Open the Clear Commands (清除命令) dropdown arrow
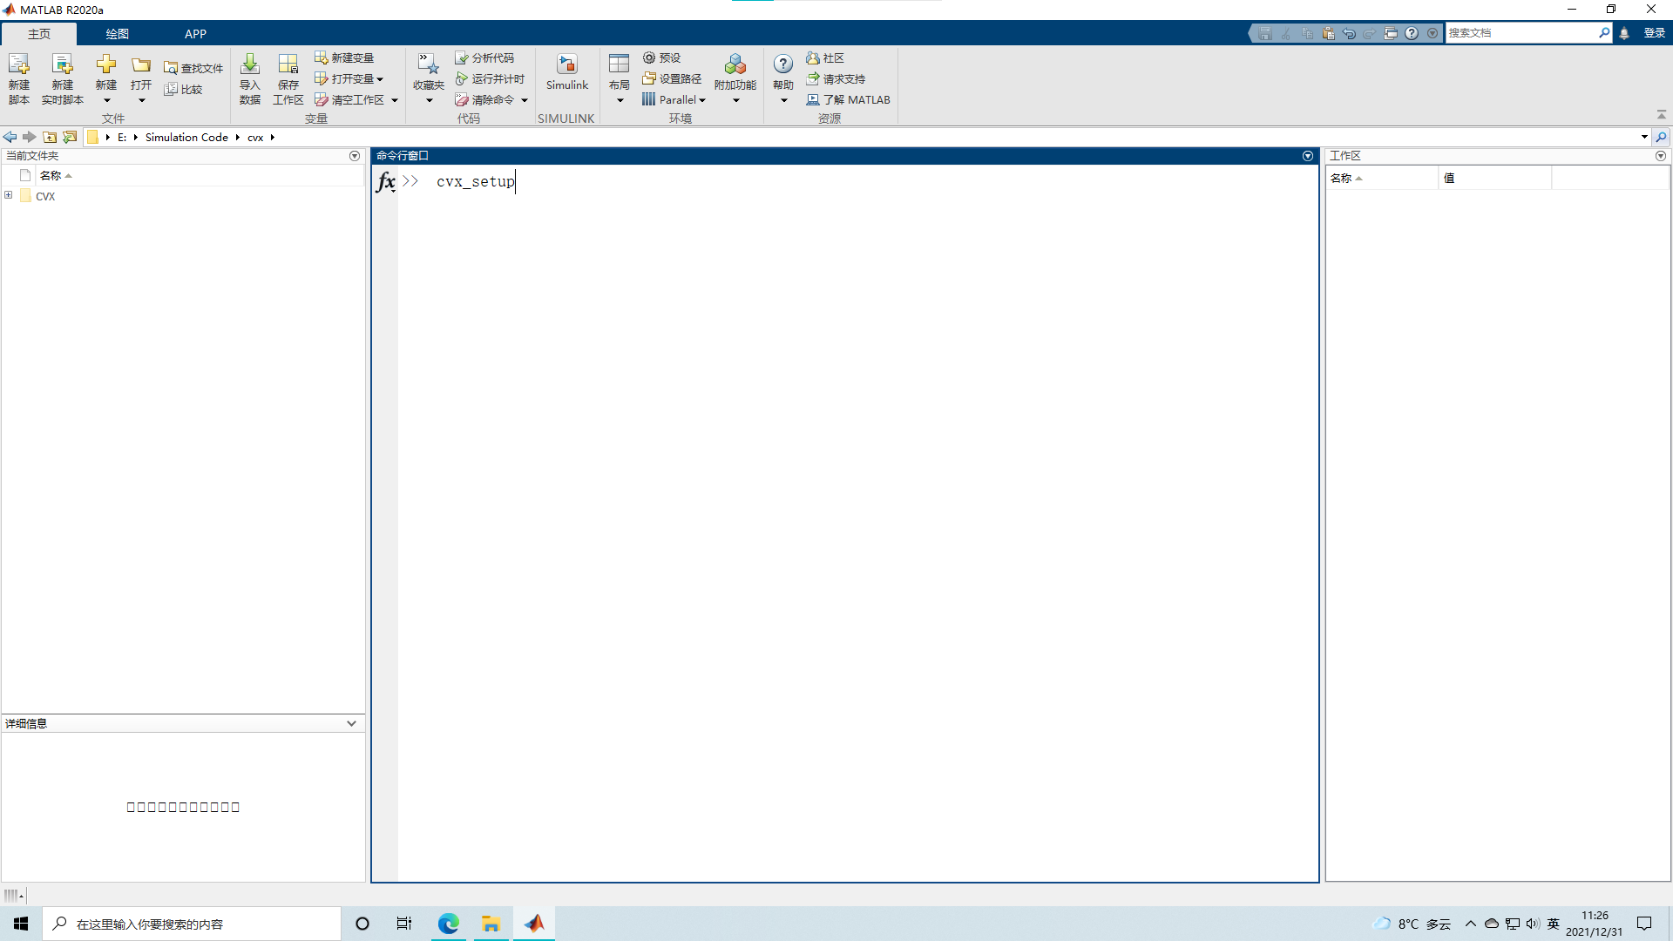1673x941 pixels. [x=525, y=100]
